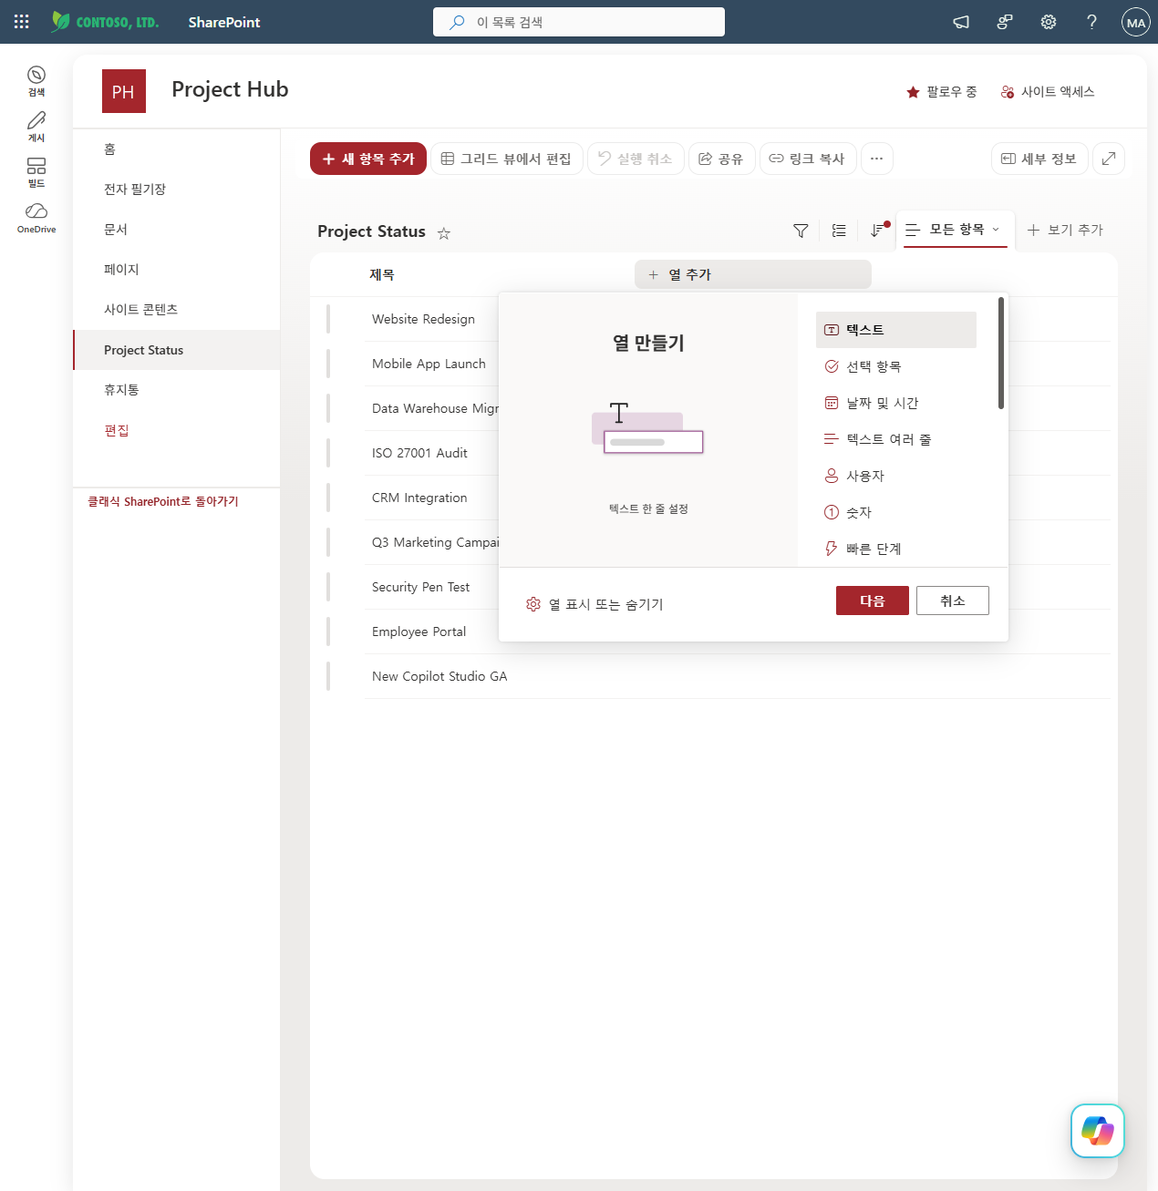Open 열 표시 또는 숨기기 setting
Image resolution: width=1158 pixels, height=1191 pixels.
[x=595, y=604]
